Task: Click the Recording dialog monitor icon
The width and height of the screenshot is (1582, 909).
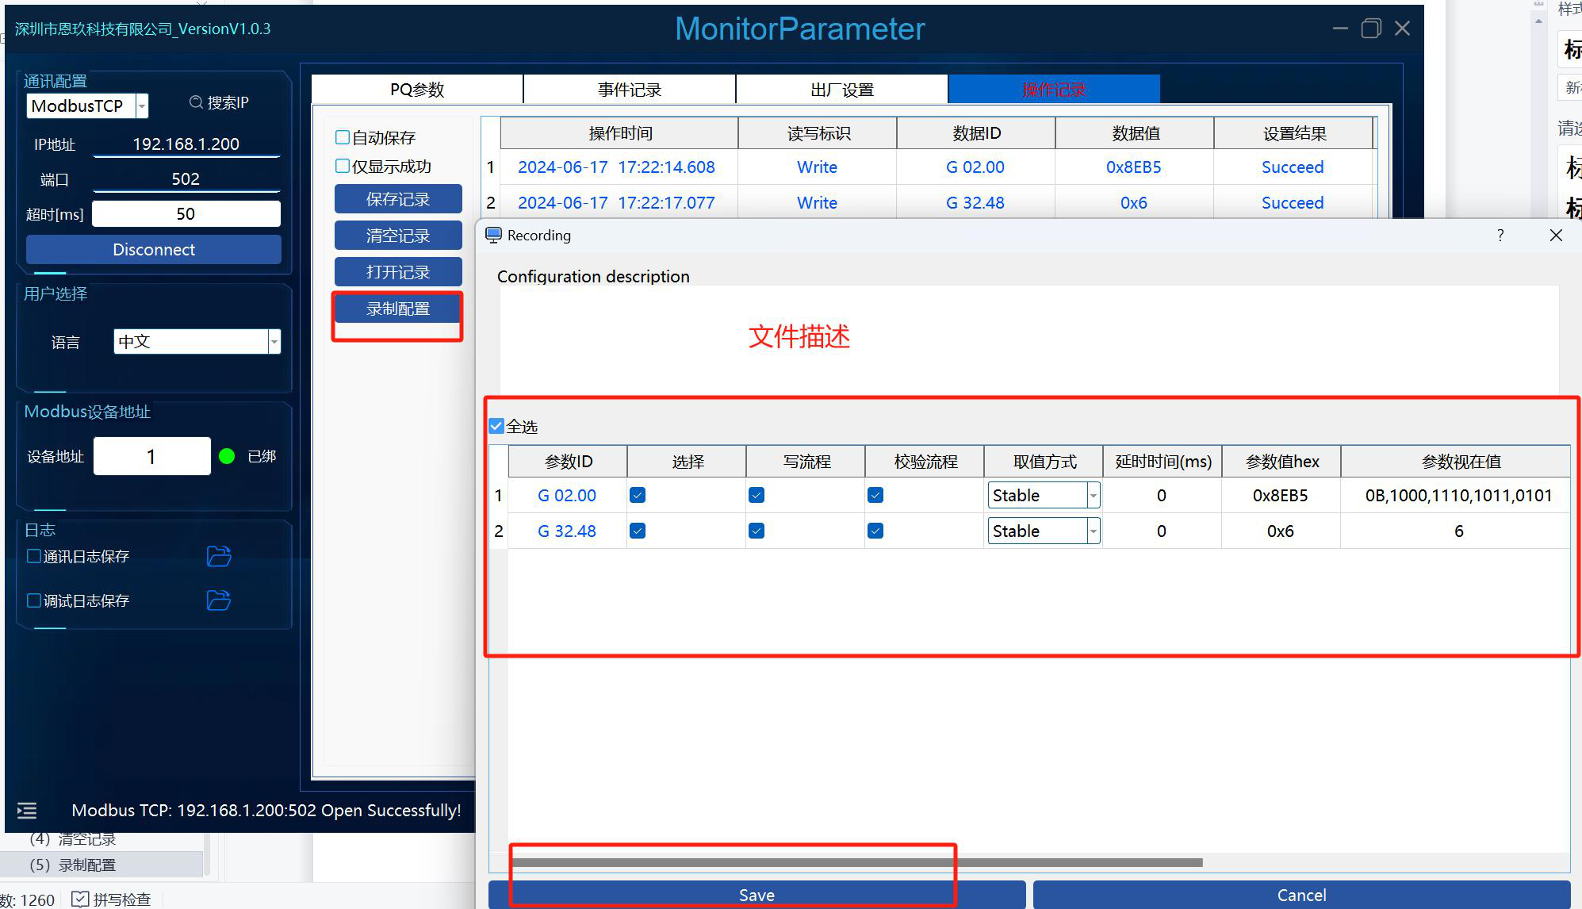Action: (493, 236)
